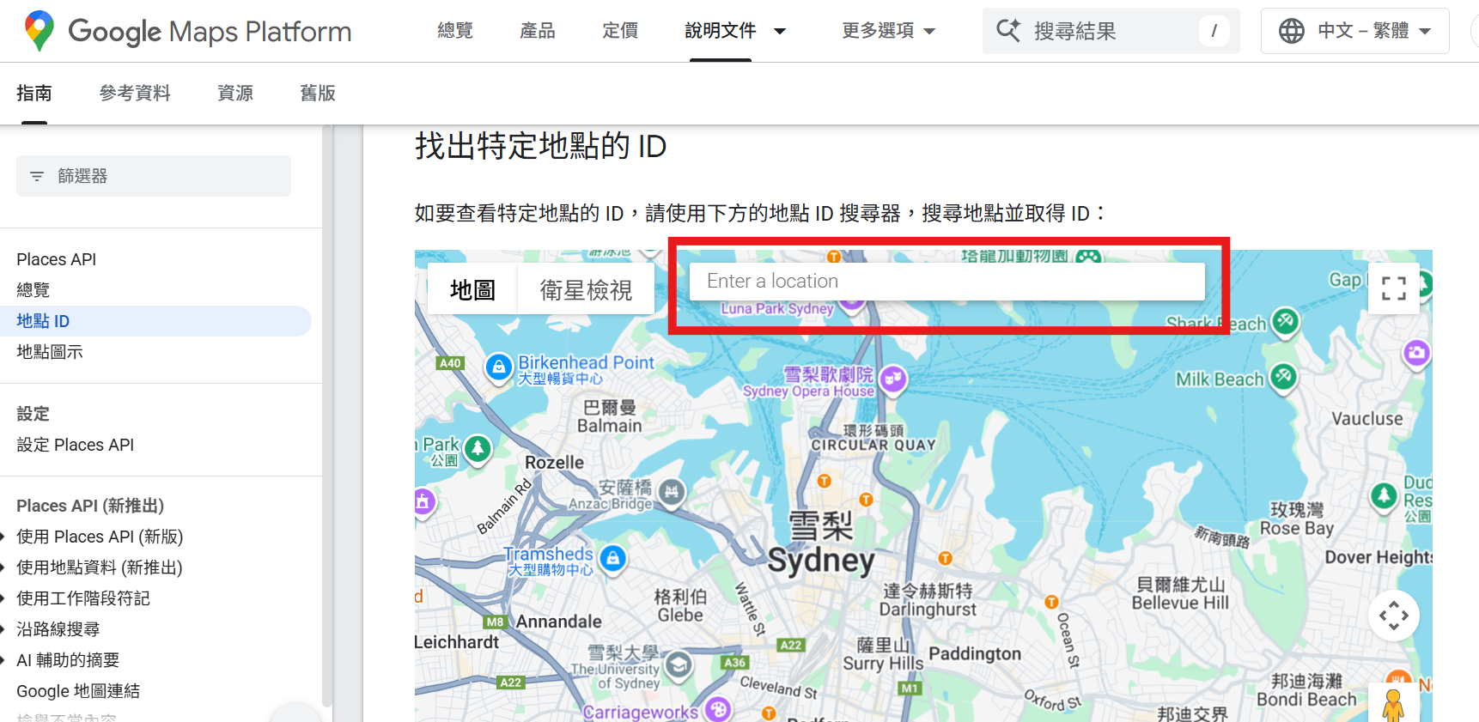Viewport: 1479px width, 722px height.
Task: Click the 篩選器 filter input box
Action: point(154,176)
